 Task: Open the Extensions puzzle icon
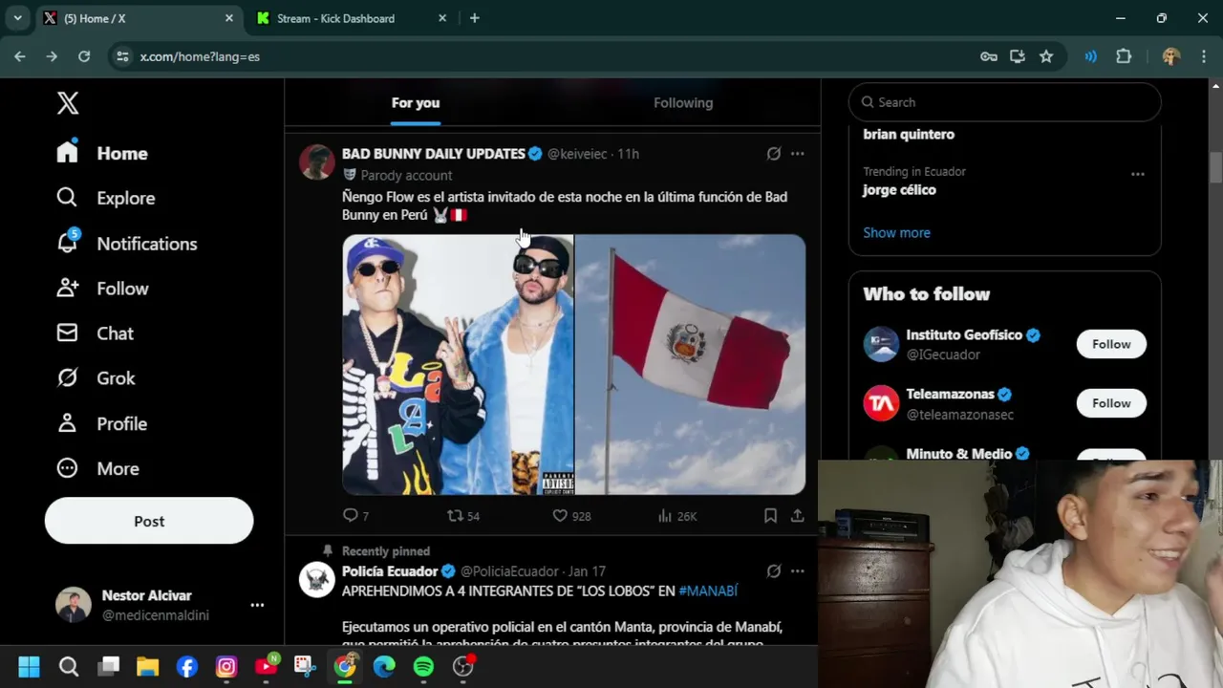click(1124, 56)
